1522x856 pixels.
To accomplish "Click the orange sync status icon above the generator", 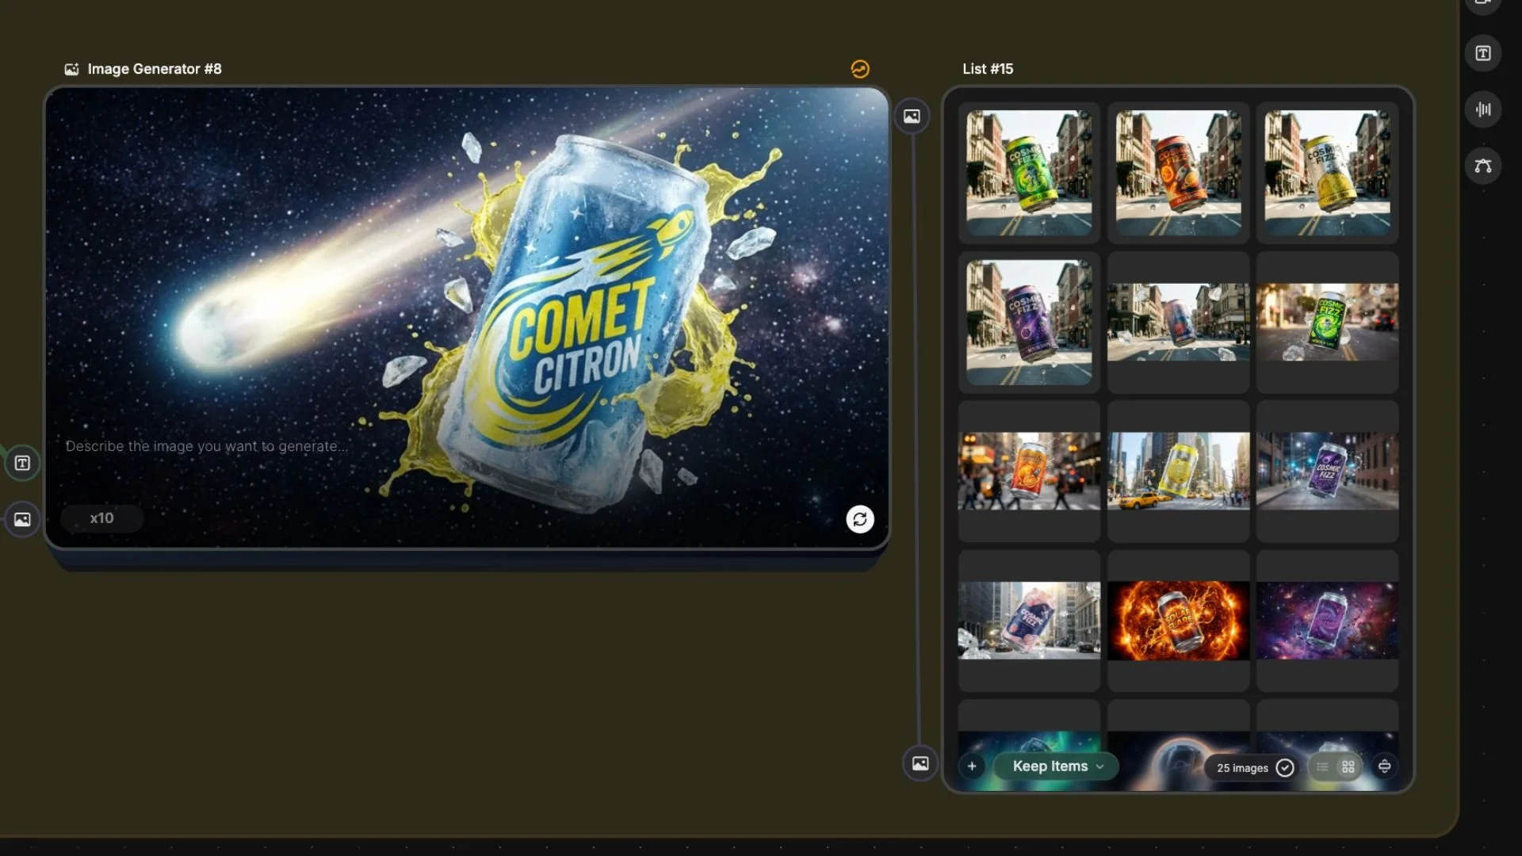I will [859, 69].
